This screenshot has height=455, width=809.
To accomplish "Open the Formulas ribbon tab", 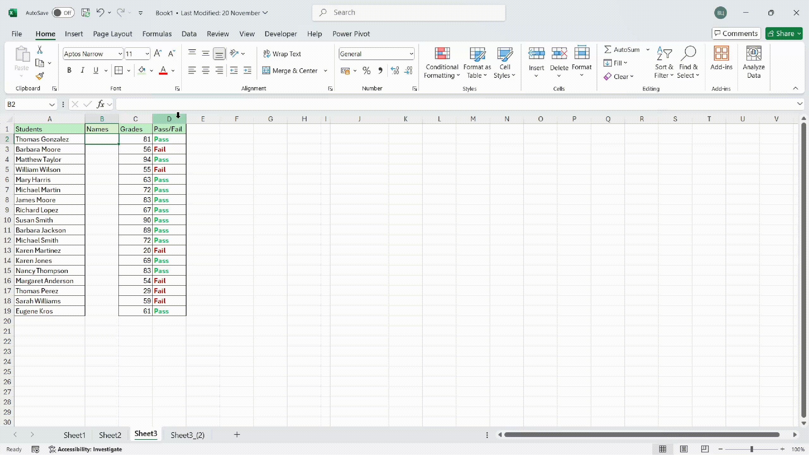I will coord(157,34).
